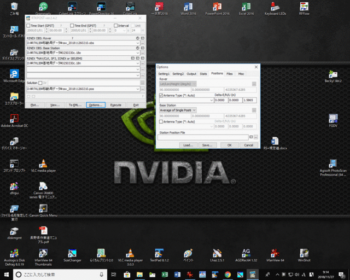Open the Becky! Ver.2 desktop icon
Screen dimensions: 350x280
tap(333, 76)
